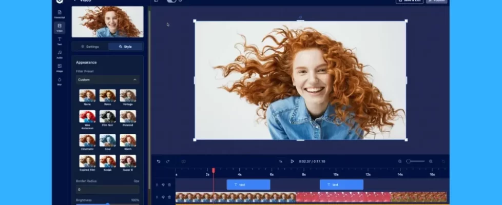
Task: Click the redo arrow above timeline
Action: (167, 161)
